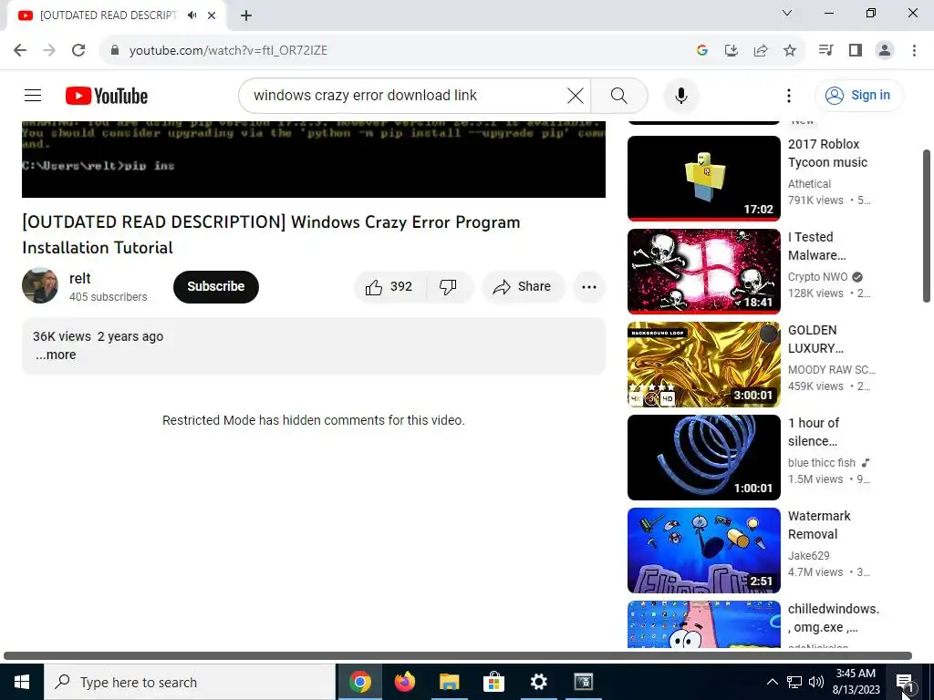Open media controls icon in Chrome toolbar
This screenshot has width=934, height=700.
click(x=826, y=50)
